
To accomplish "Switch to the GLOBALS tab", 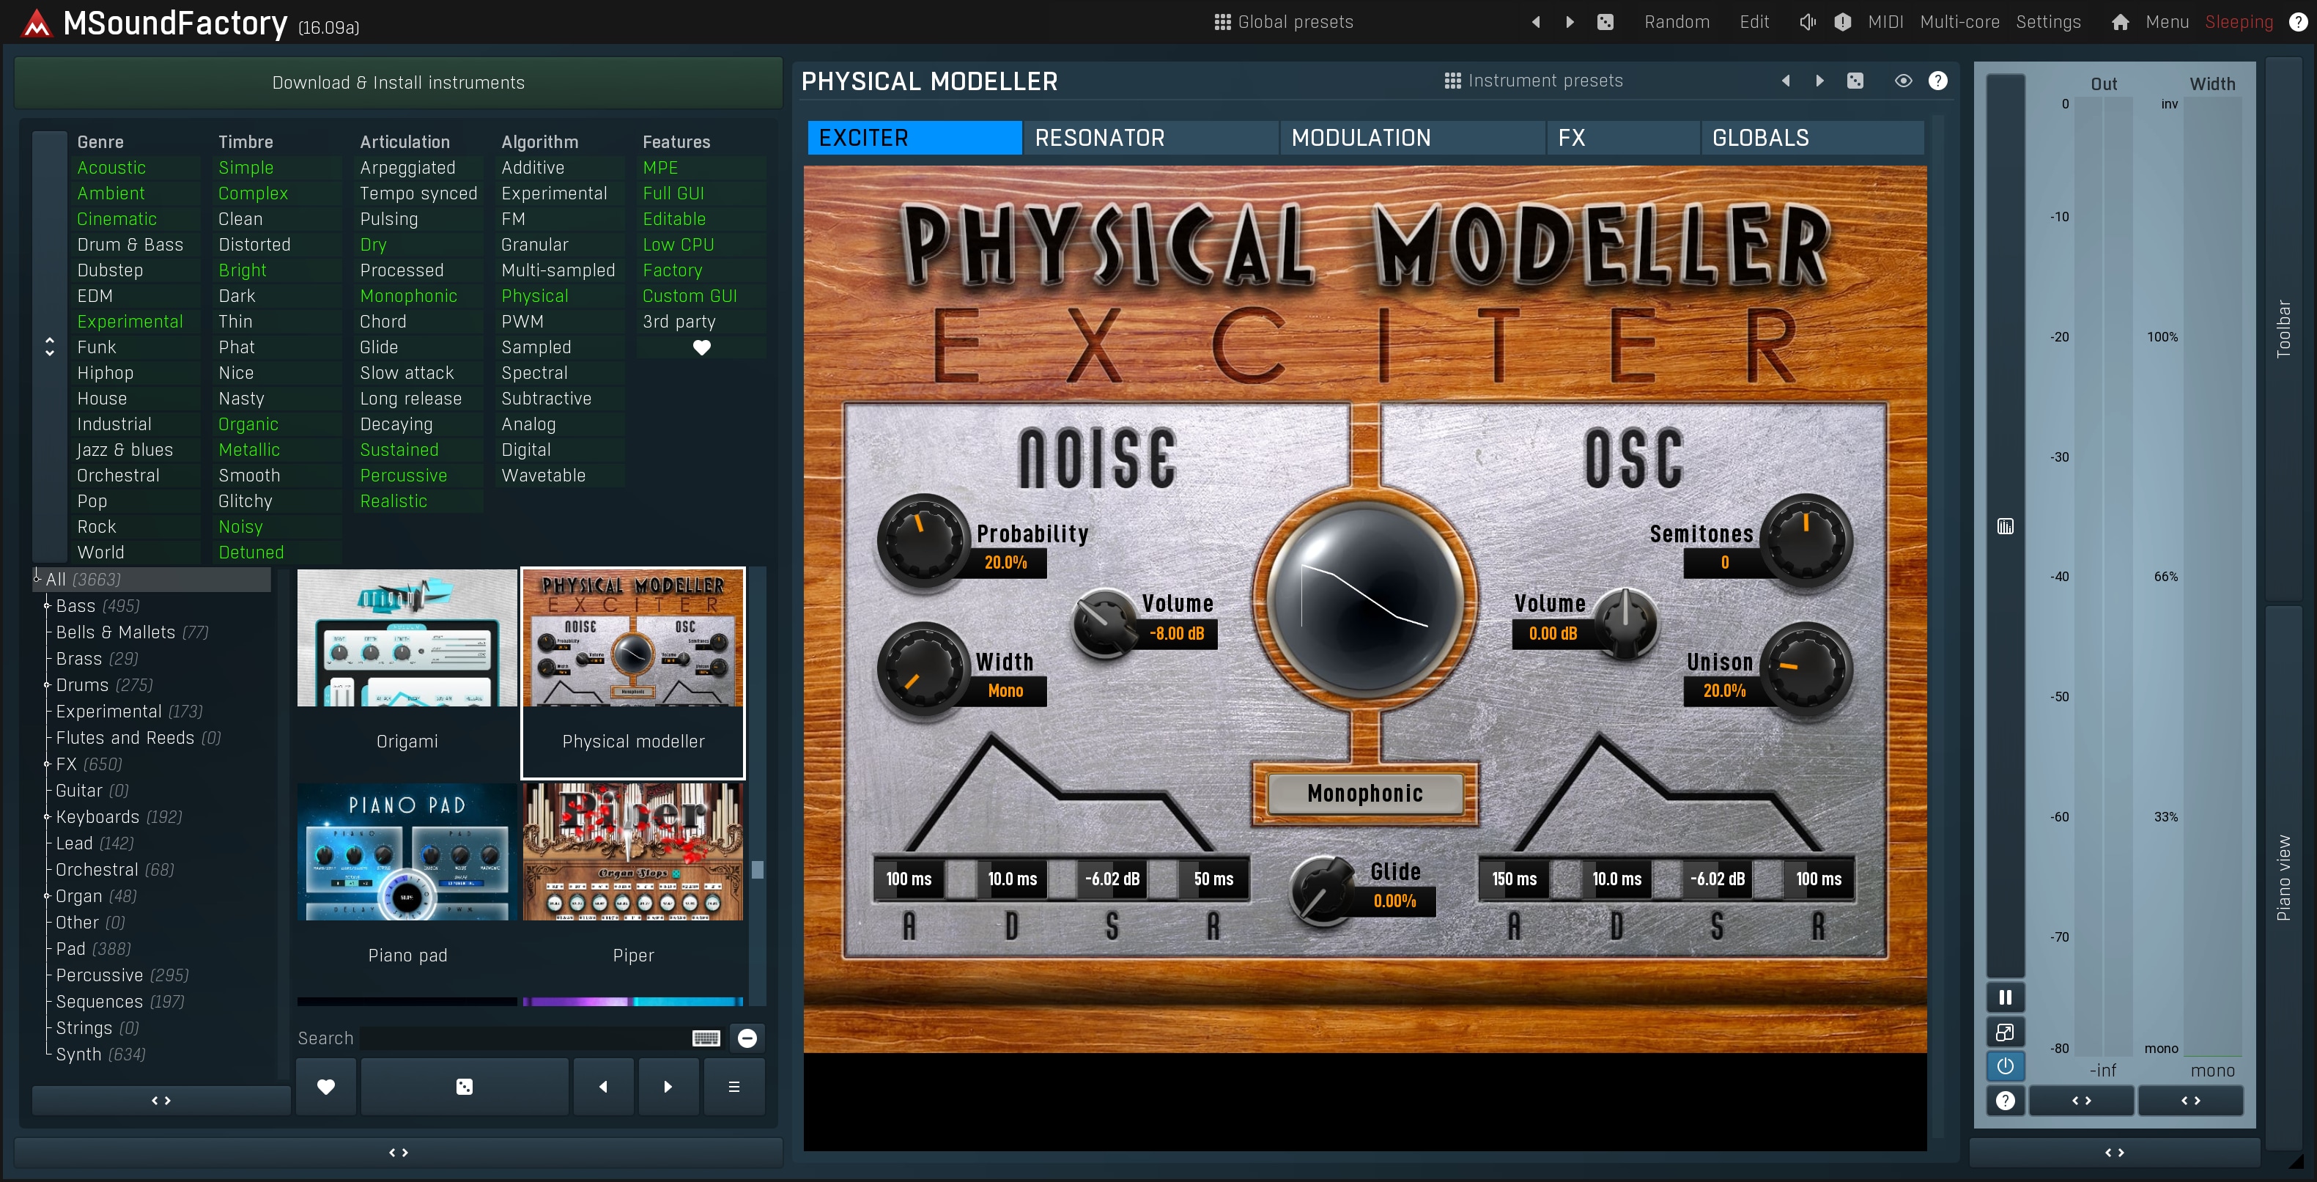I will [1812, 138].
